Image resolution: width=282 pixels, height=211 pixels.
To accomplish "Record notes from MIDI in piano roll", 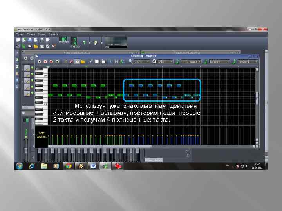I will [x=45, y=62].
